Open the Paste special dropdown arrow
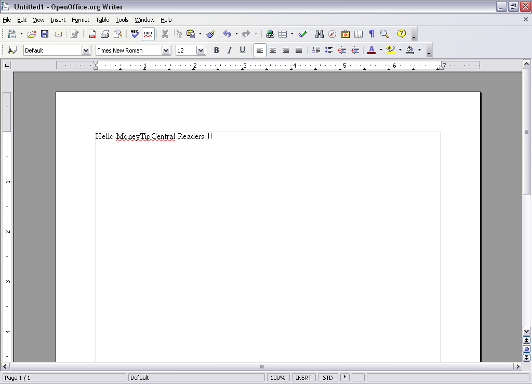 point(200,34)
